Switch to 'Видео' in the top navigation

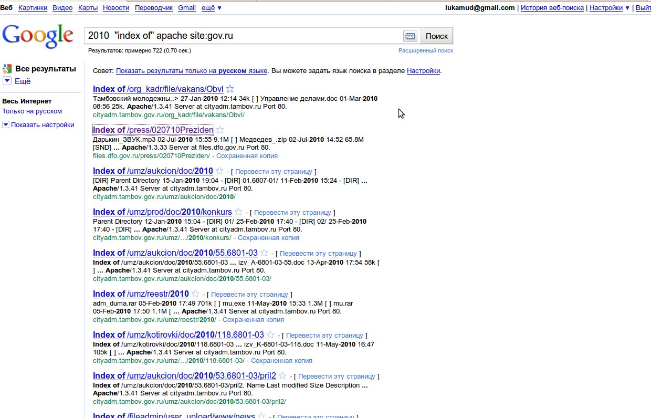62,8
